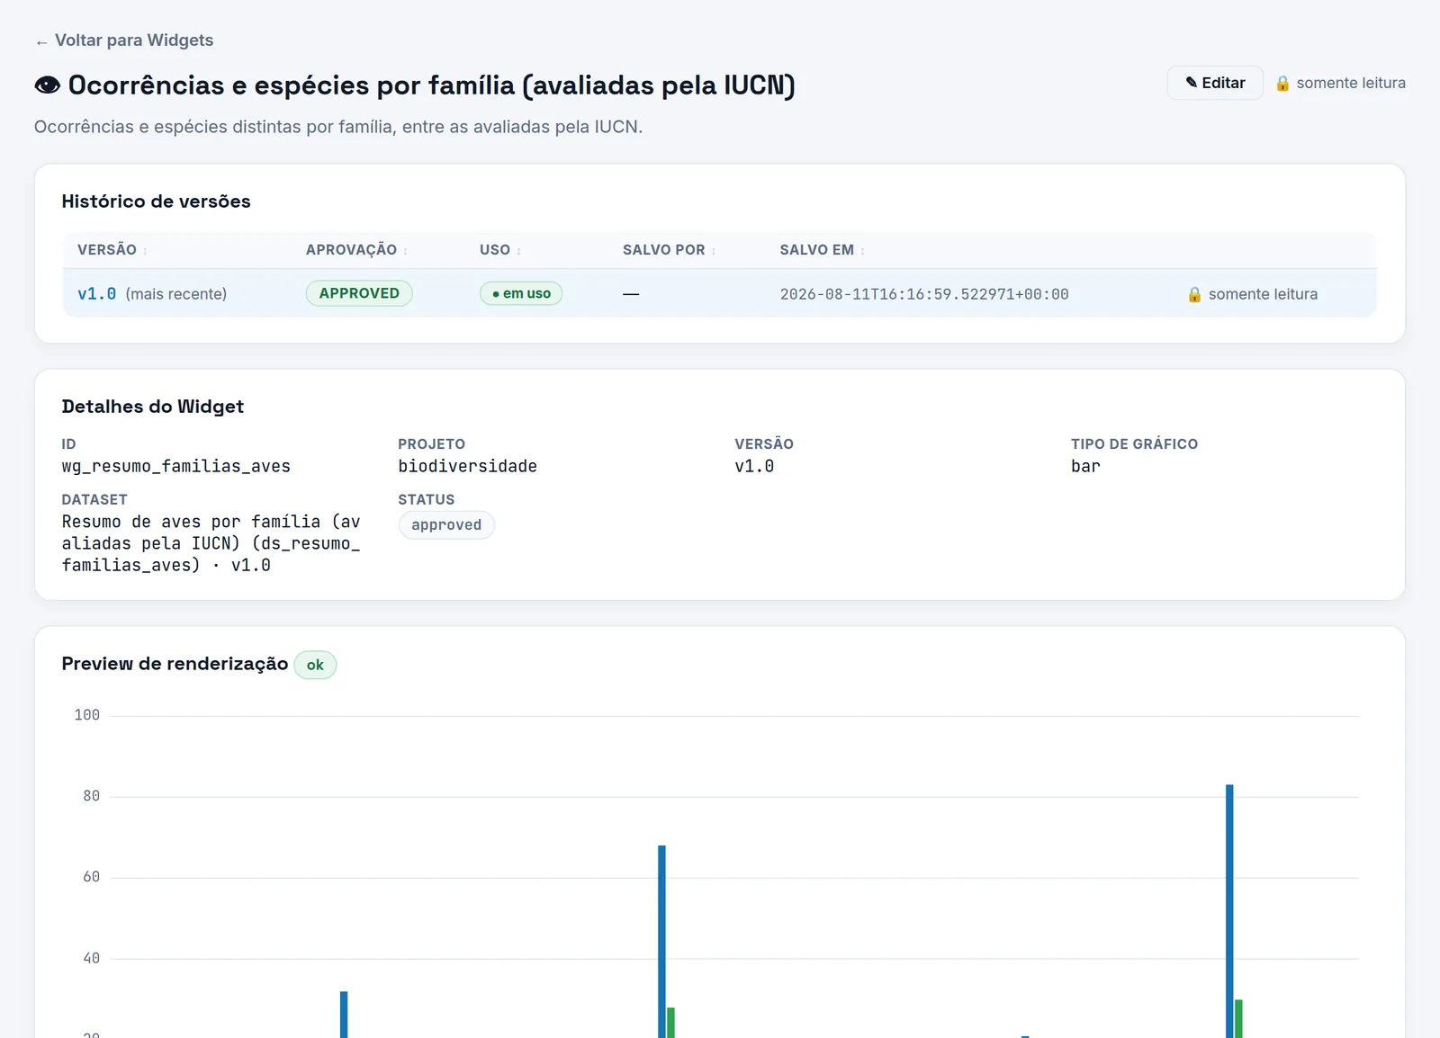Select timestamp 2026-08-11T16:16:59.522971+00:00
This screenshot has height=1038, width=1440.
coord(924,294)
